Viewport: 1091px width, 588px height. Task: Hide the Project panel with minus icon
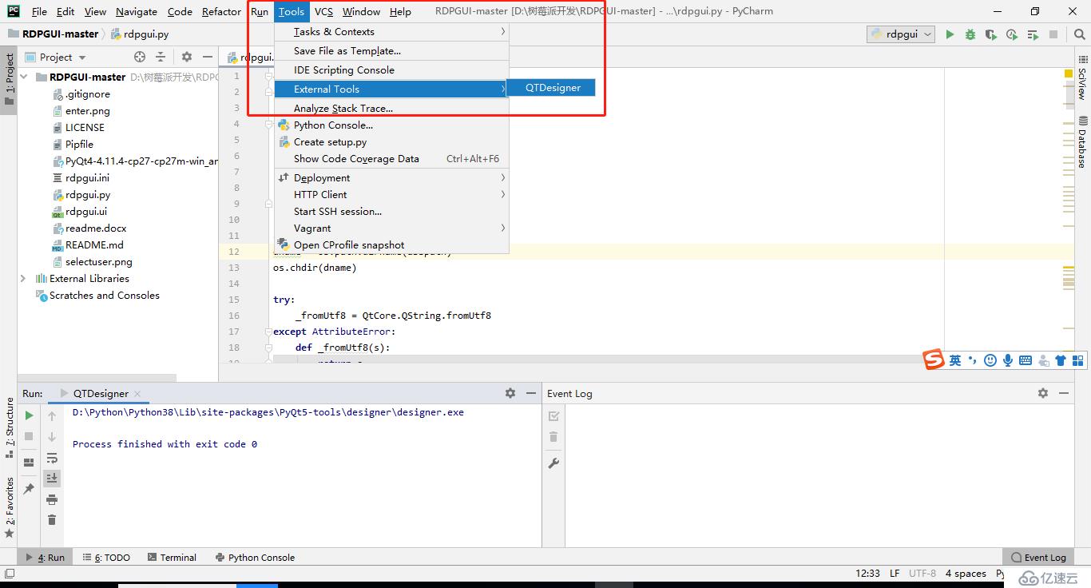(x=207, y=57)
